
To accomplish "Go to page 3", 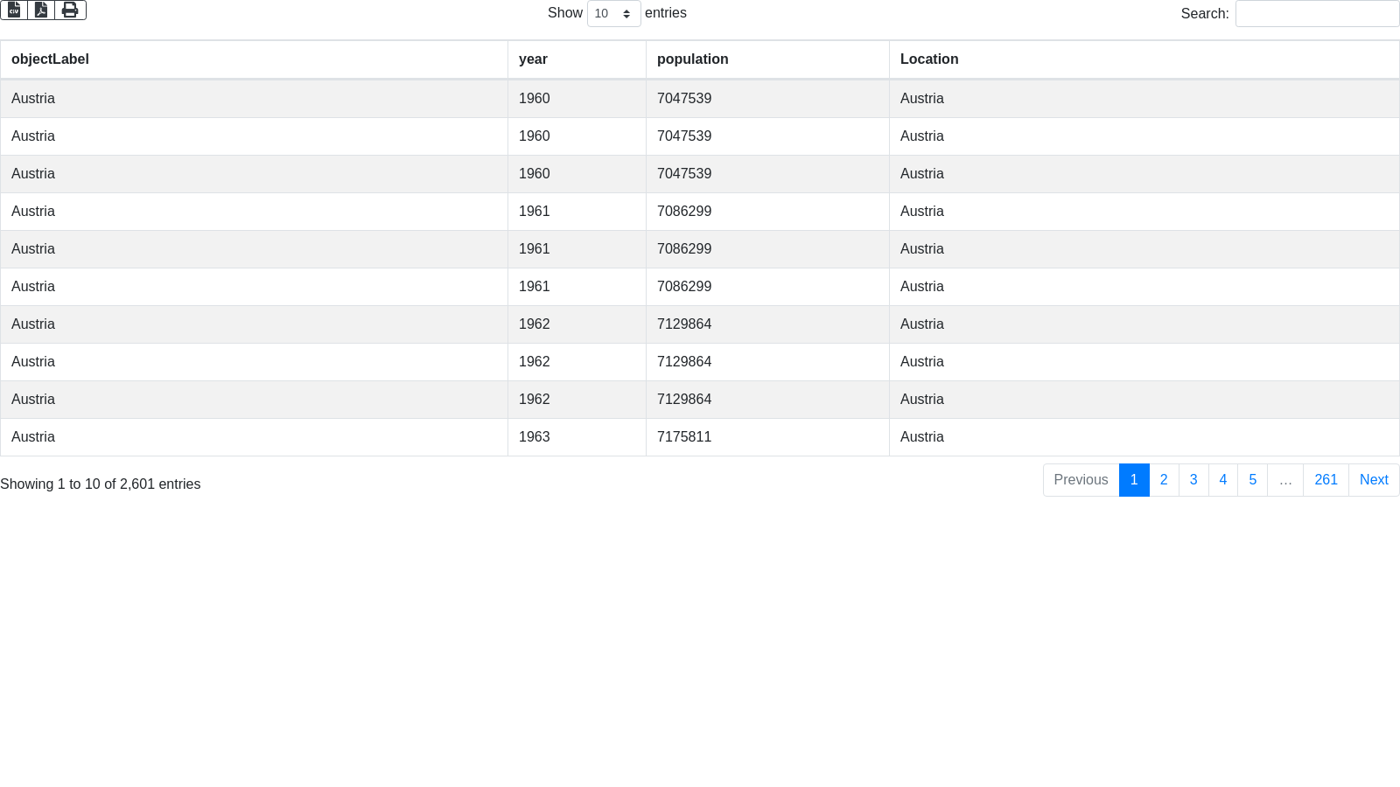I will (1193, 480).
